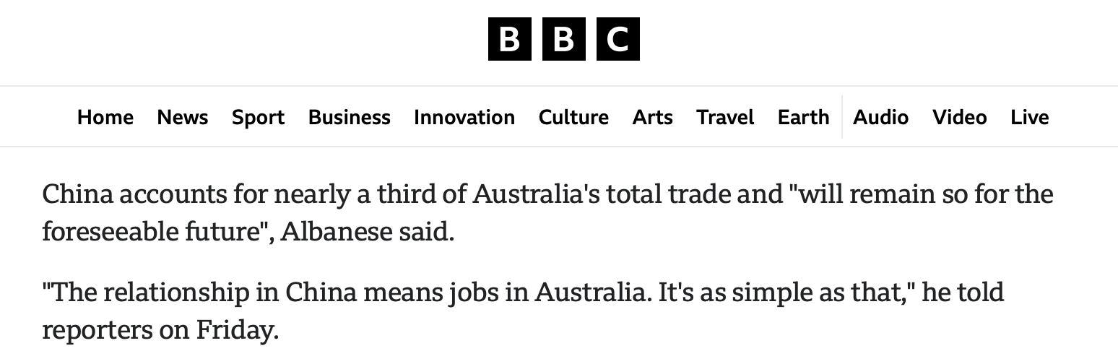The height and width of the screenshot is (364, 1118).
Task: Click the C block of BBC logo
Action: [617, 39]
